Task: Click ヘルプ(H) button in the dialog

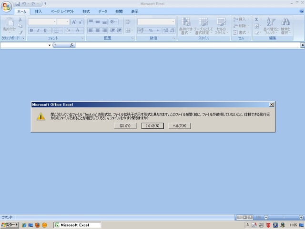Action: [180, 126]
